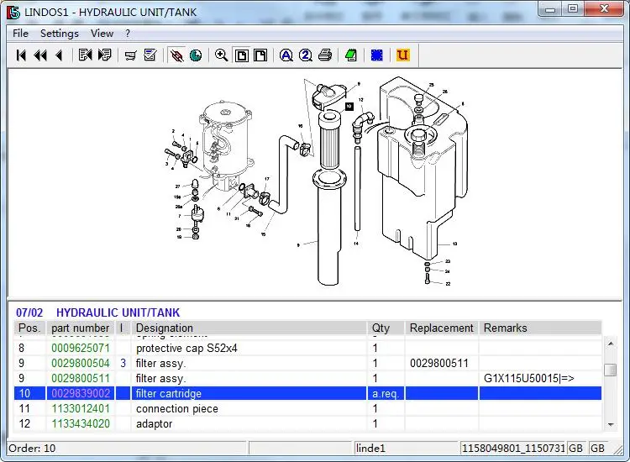
Task: Select part number 0009625071
Action: pyautogui.click(x=81, y=348)
